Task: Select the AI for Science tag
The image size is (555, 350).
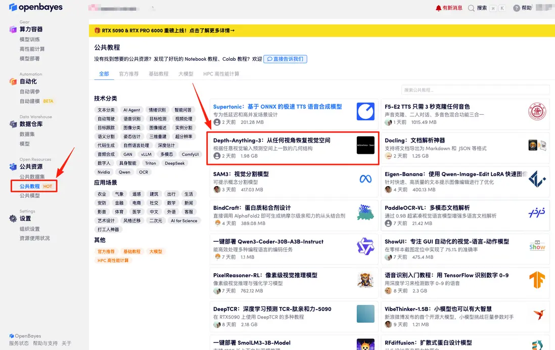Action: point(184,221)
